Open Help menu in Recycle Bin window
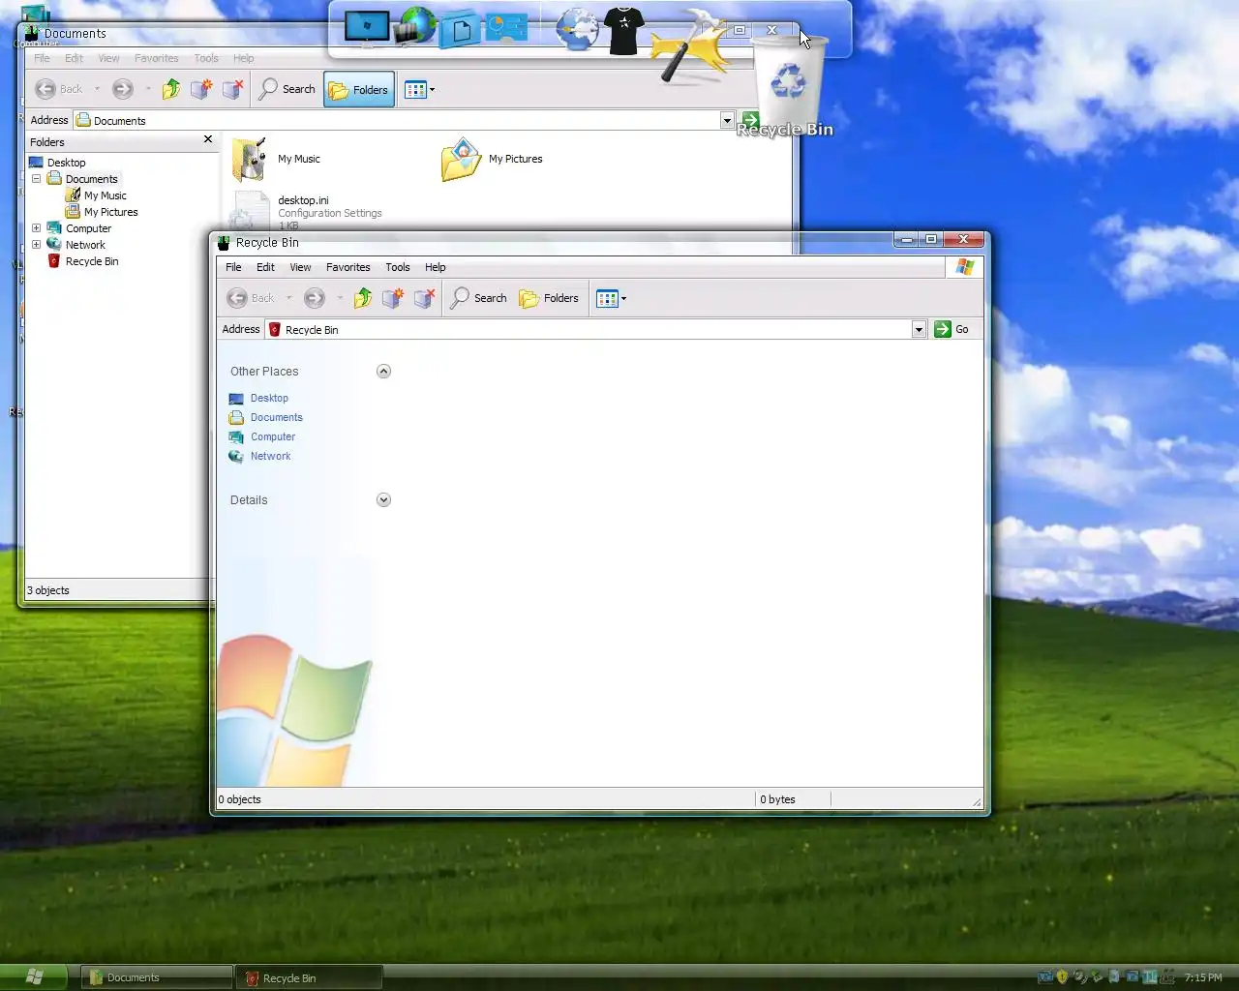This screenshot has width=1239, height=991. [435, 267]
